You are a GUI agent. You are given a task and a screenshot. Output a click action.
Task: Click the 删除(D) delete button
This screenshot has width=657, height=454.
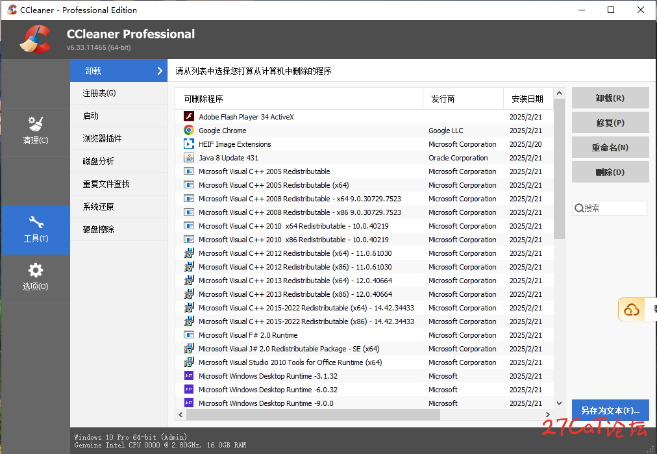coord(610,172)
